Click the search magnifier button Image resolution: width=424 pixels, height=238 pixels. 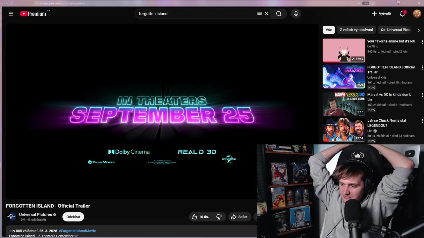click(279, 14)
